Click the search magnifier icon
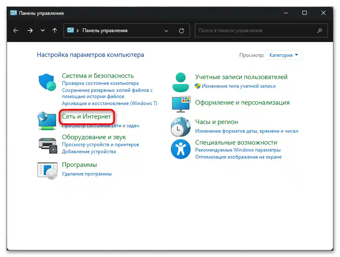This screenshot has height=257, width=340. point(319,30)
